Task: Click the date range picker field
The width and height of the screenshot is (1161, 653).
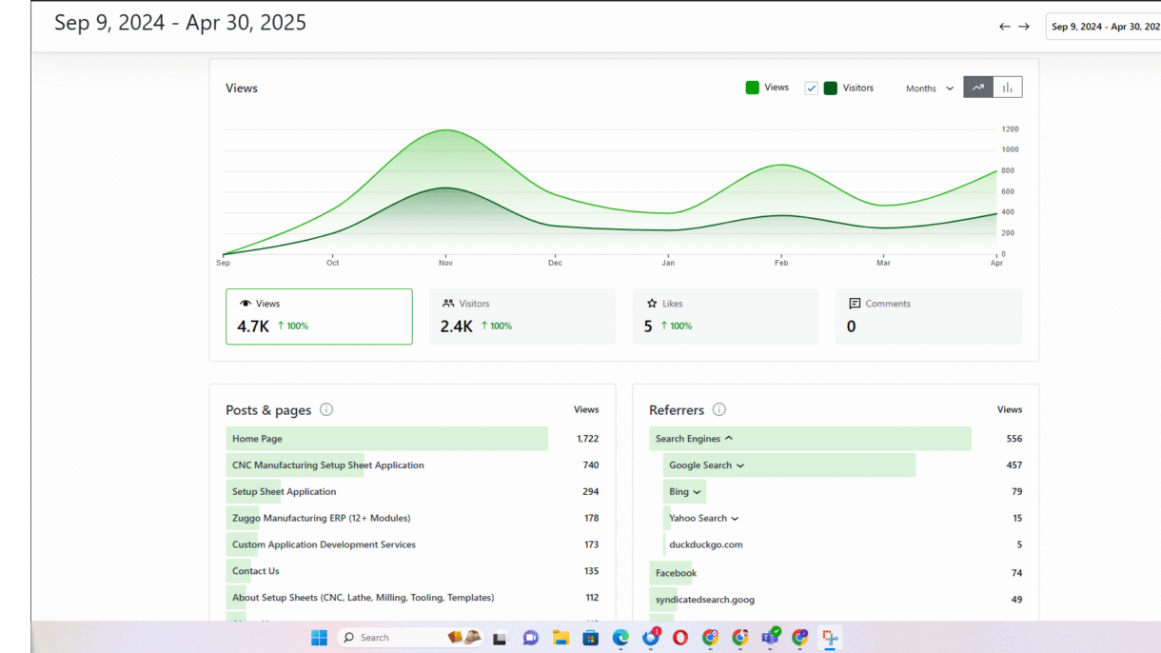Action: (x=1102, y=27)
